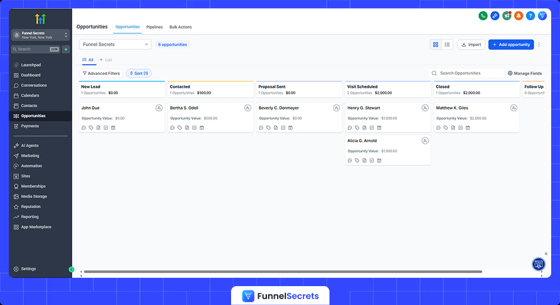
Task: Click the Proposal Sent stage header
Action: pos(299,90)
